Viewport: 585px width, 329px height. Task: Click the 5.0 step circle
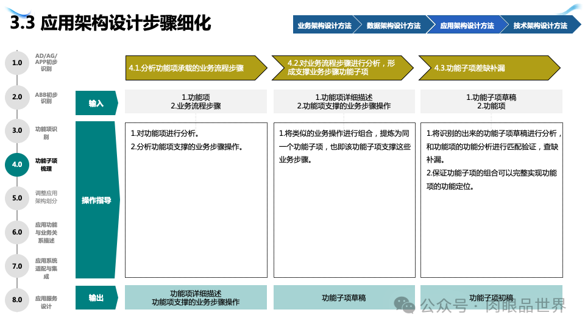tap(17, 198)
